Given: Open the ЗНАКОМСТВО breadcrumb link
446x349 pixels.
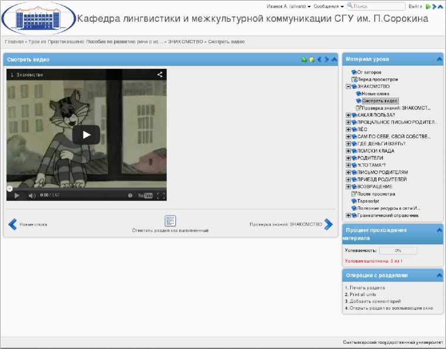Looking at the screenshot, I should [x=186, y=42].
